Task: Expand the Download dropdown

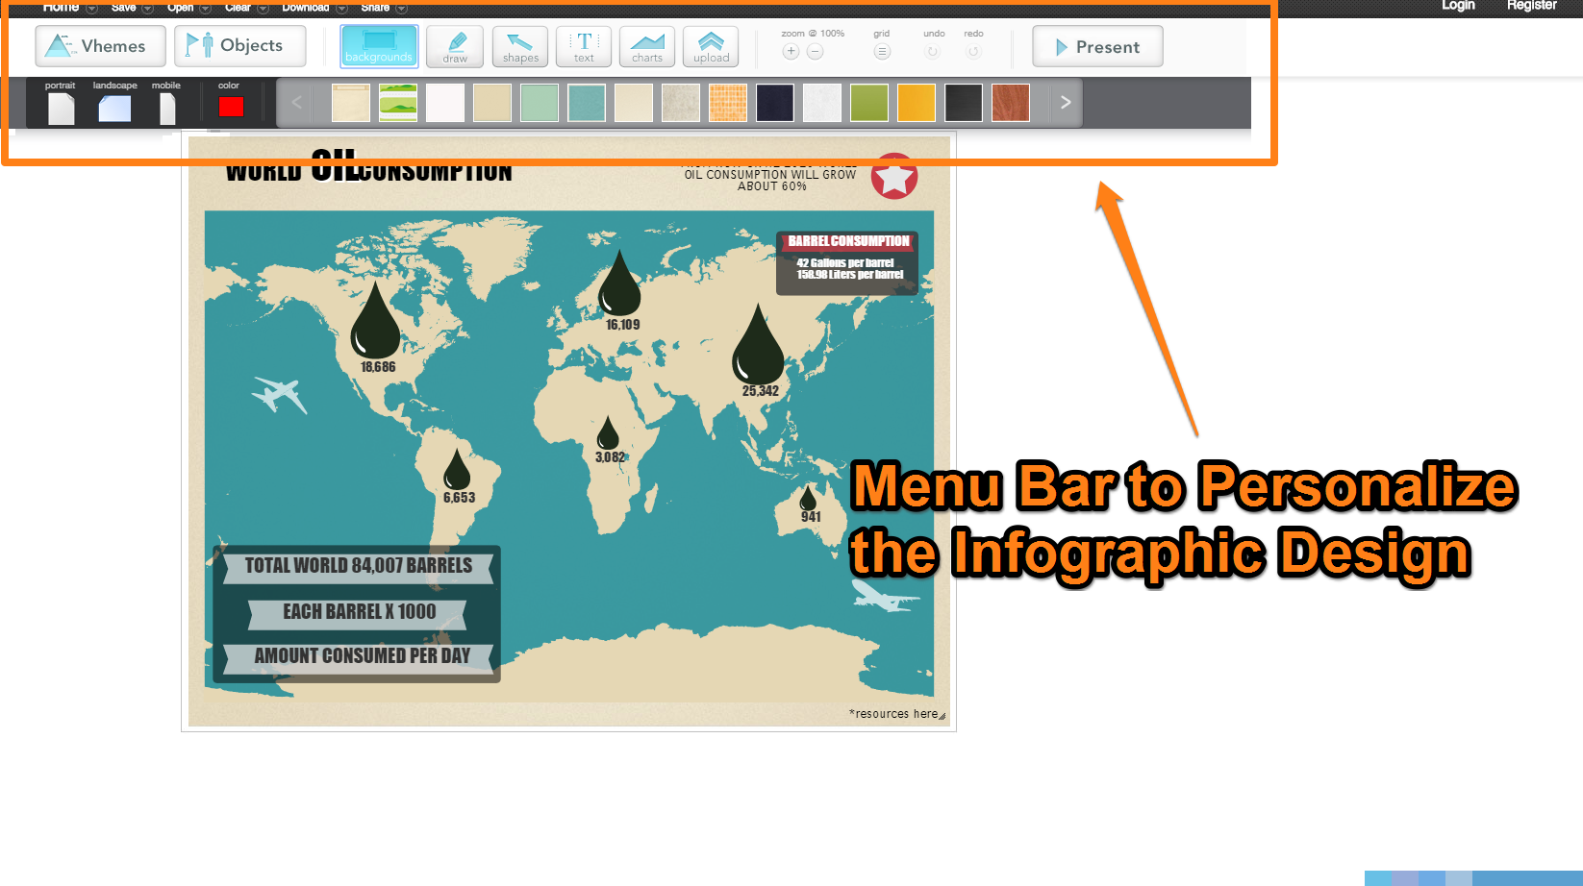Action: 340,7
